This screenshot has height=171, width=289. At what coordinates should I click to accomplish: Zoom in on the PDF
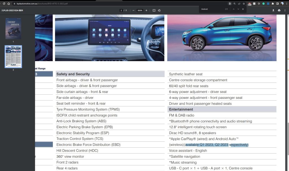pos(146,10)
